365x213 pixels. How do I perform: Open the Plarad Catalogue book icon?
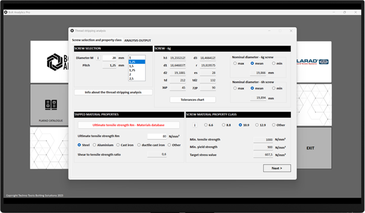coord(51,105)
